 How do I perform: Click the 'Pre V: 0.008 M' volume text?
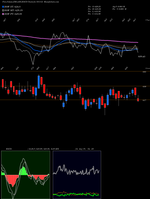119,9
